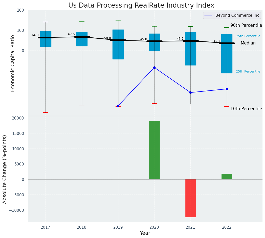Viewport: 265px width, 238px height.
Task: Select the 90th Percentile annotation
Action: (246, 25)
